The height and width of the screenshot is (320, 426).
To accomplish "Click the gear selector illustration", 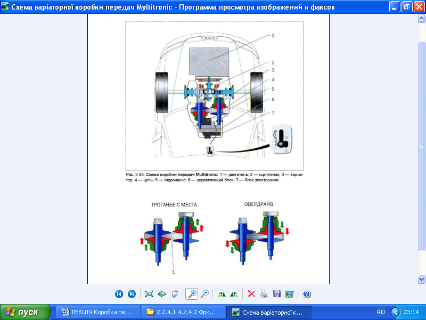I will tap(282, 139).
